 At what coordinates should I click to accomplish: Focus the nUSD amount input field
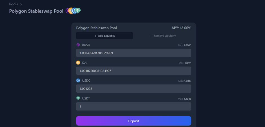pos(133,53)
